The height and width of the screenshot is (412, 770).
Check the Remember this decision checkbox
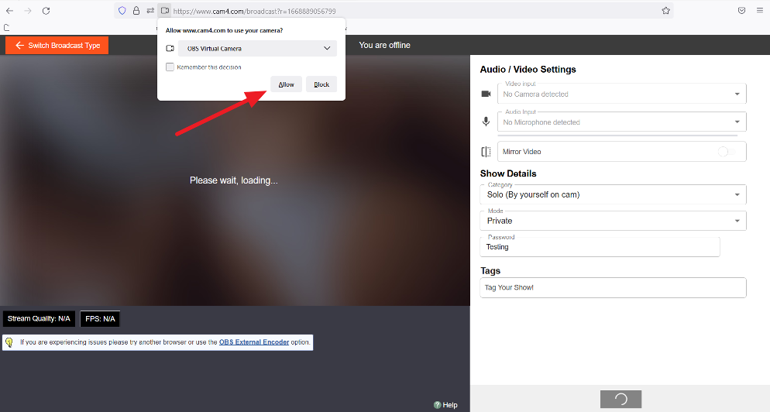pyautogui.click(x=170, y=67)
